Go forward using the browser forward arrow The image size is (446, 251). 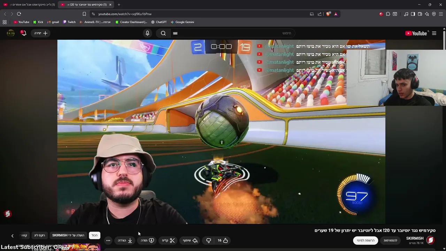[12, 14]
